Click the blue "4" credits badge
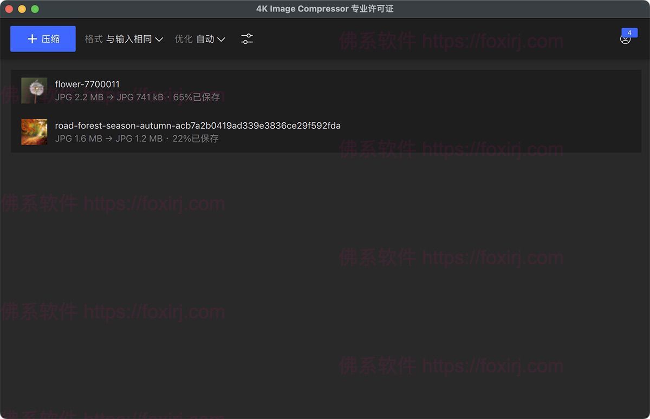 pos(629,32)
